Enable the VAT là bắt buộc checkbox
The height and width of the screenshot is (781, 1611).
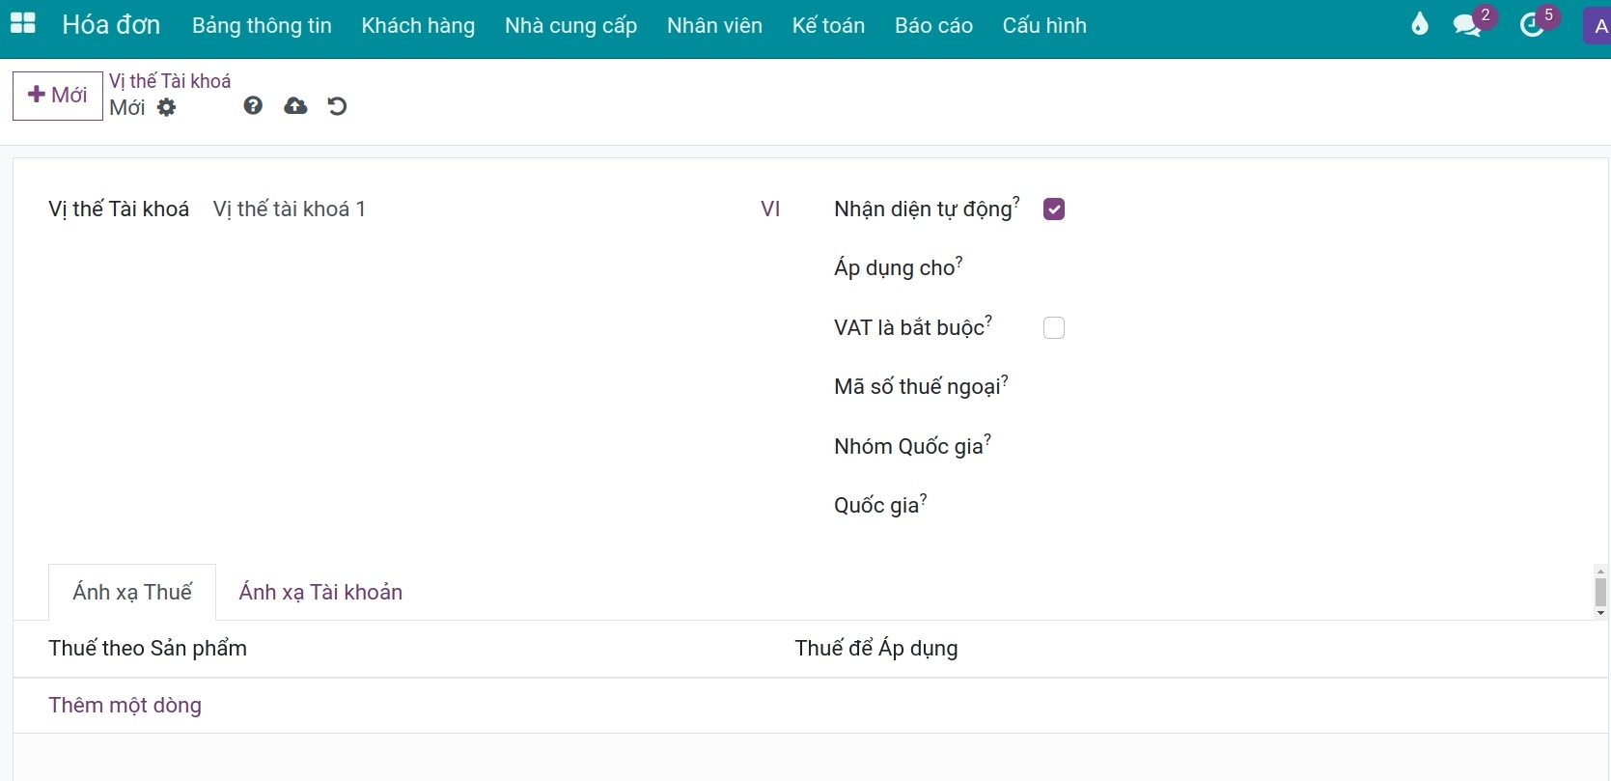point(1054,328)
